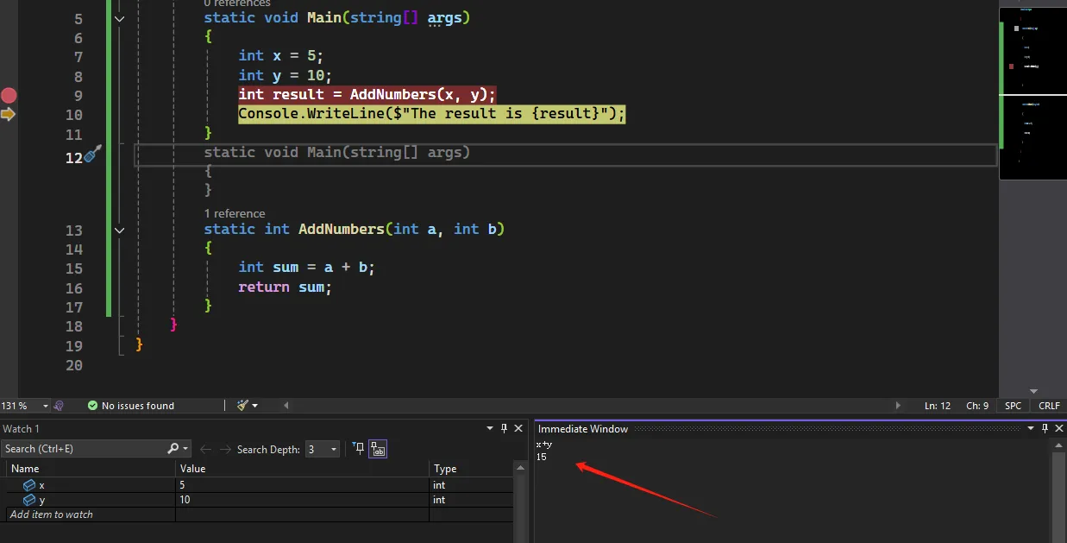The height and width of the screenshot is (543, 1067).
Task: Click the No issues found status text
Action: coord(138,406)
